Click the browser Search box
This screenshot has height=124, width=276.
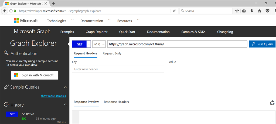click(x=206, y=11)
